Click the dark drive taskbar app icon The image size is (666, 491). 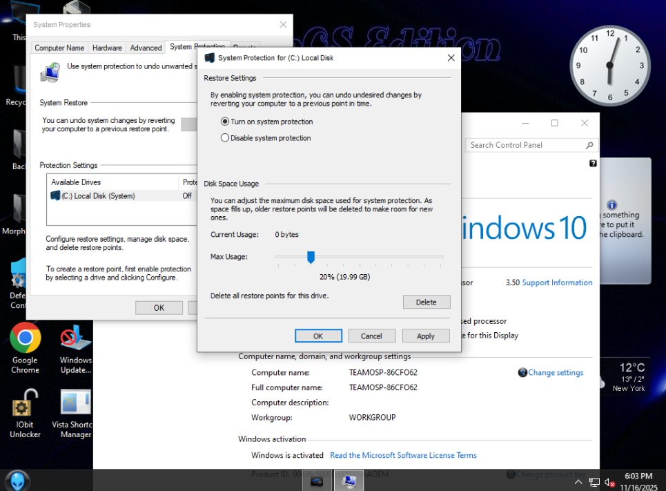point(316,481)
